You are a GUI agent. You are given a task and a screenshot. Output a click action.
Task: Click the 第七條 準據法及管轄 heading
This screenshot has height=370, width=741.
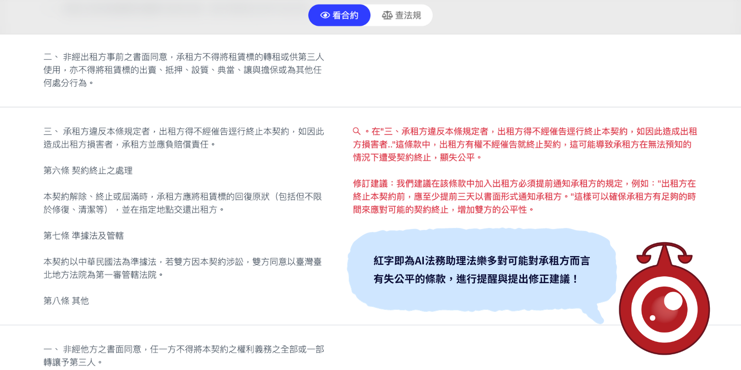click(83, 236)
